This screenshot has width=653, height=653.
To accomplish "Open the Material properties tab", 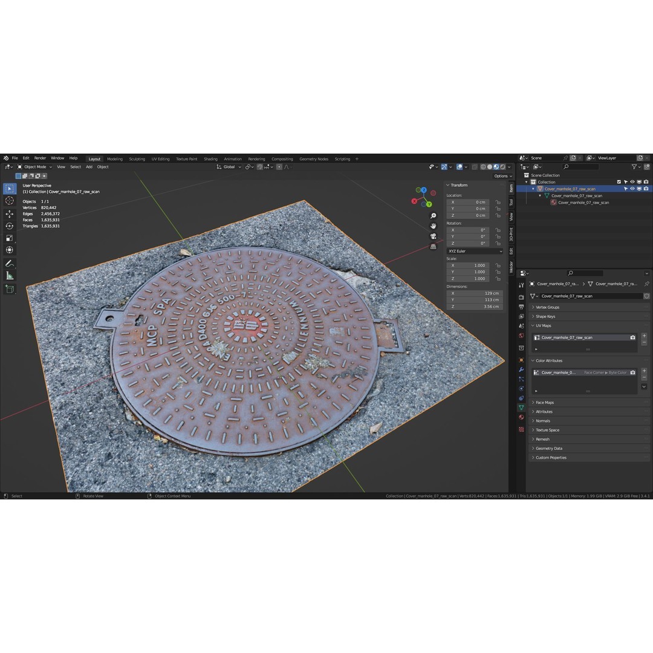I will pos(521,417).
